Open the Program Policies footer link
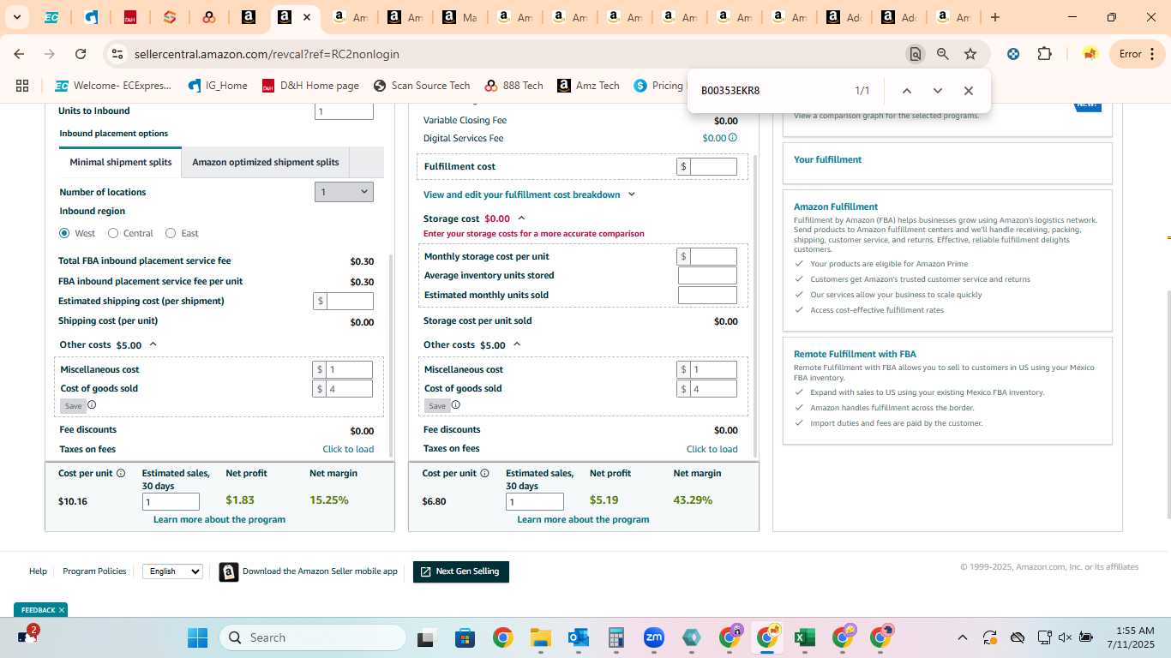1171x658 pixels. tap(94, 571)
